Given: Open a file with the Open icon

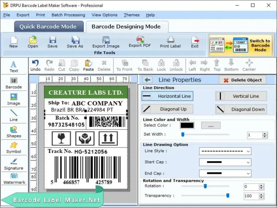Looking at the screenshot, I should [33, 42].
